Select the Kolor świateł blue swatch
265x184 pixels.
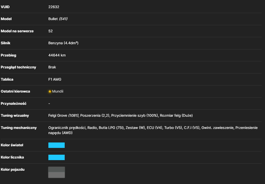click(x=57, y=145)
